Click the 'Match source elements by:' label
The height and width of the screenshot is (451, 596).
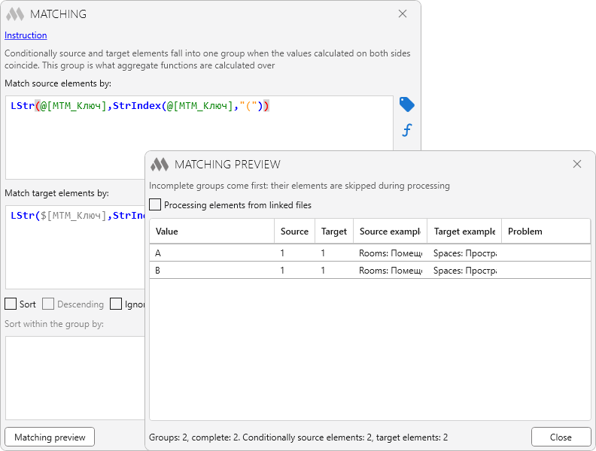tap(58, 83)
